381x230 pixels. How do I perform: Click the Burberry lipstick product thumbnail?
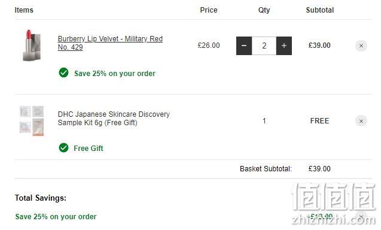pyautogui.click(x=32, y=46)
